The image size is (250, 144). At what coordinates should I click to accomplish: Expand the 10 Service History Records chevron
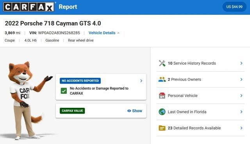coord(241,63)
